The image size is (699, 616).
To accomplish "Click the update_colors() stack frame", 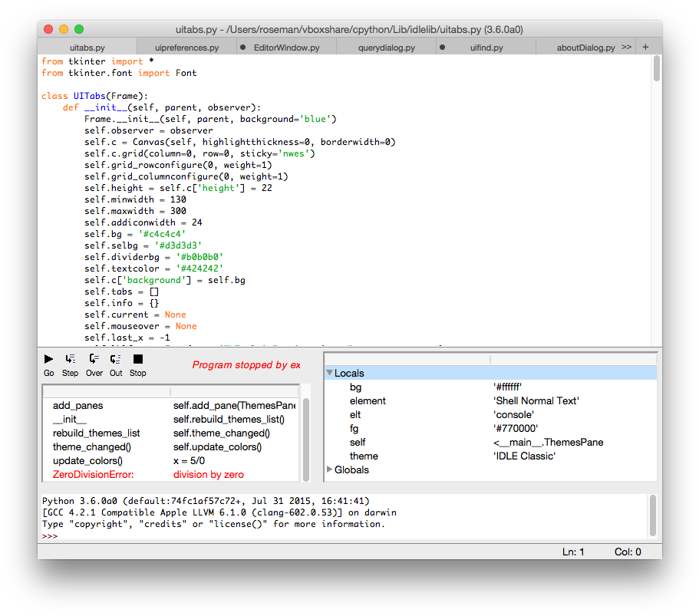I will [x=86, y=460].
